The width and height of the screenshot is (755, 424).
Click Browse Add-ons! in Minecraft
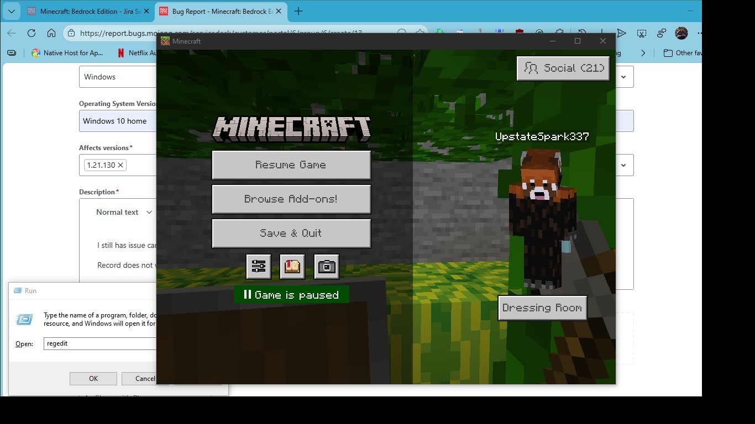pos(291,199)
